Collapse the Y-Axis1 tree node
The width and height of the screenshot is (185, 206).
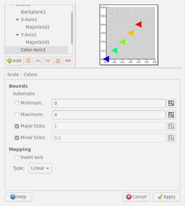(x=17, y=35)
